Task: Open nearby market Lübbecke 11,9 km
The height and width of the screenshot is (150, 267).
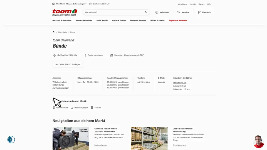Action: [x=181, y=89]
